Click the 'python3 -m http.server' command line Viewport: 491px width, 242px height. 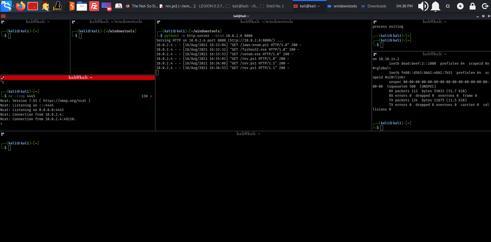click(x=208, y=36)
